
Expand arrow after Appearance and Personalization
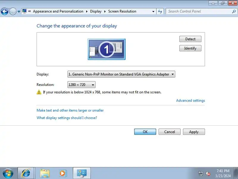pos(87,11)
